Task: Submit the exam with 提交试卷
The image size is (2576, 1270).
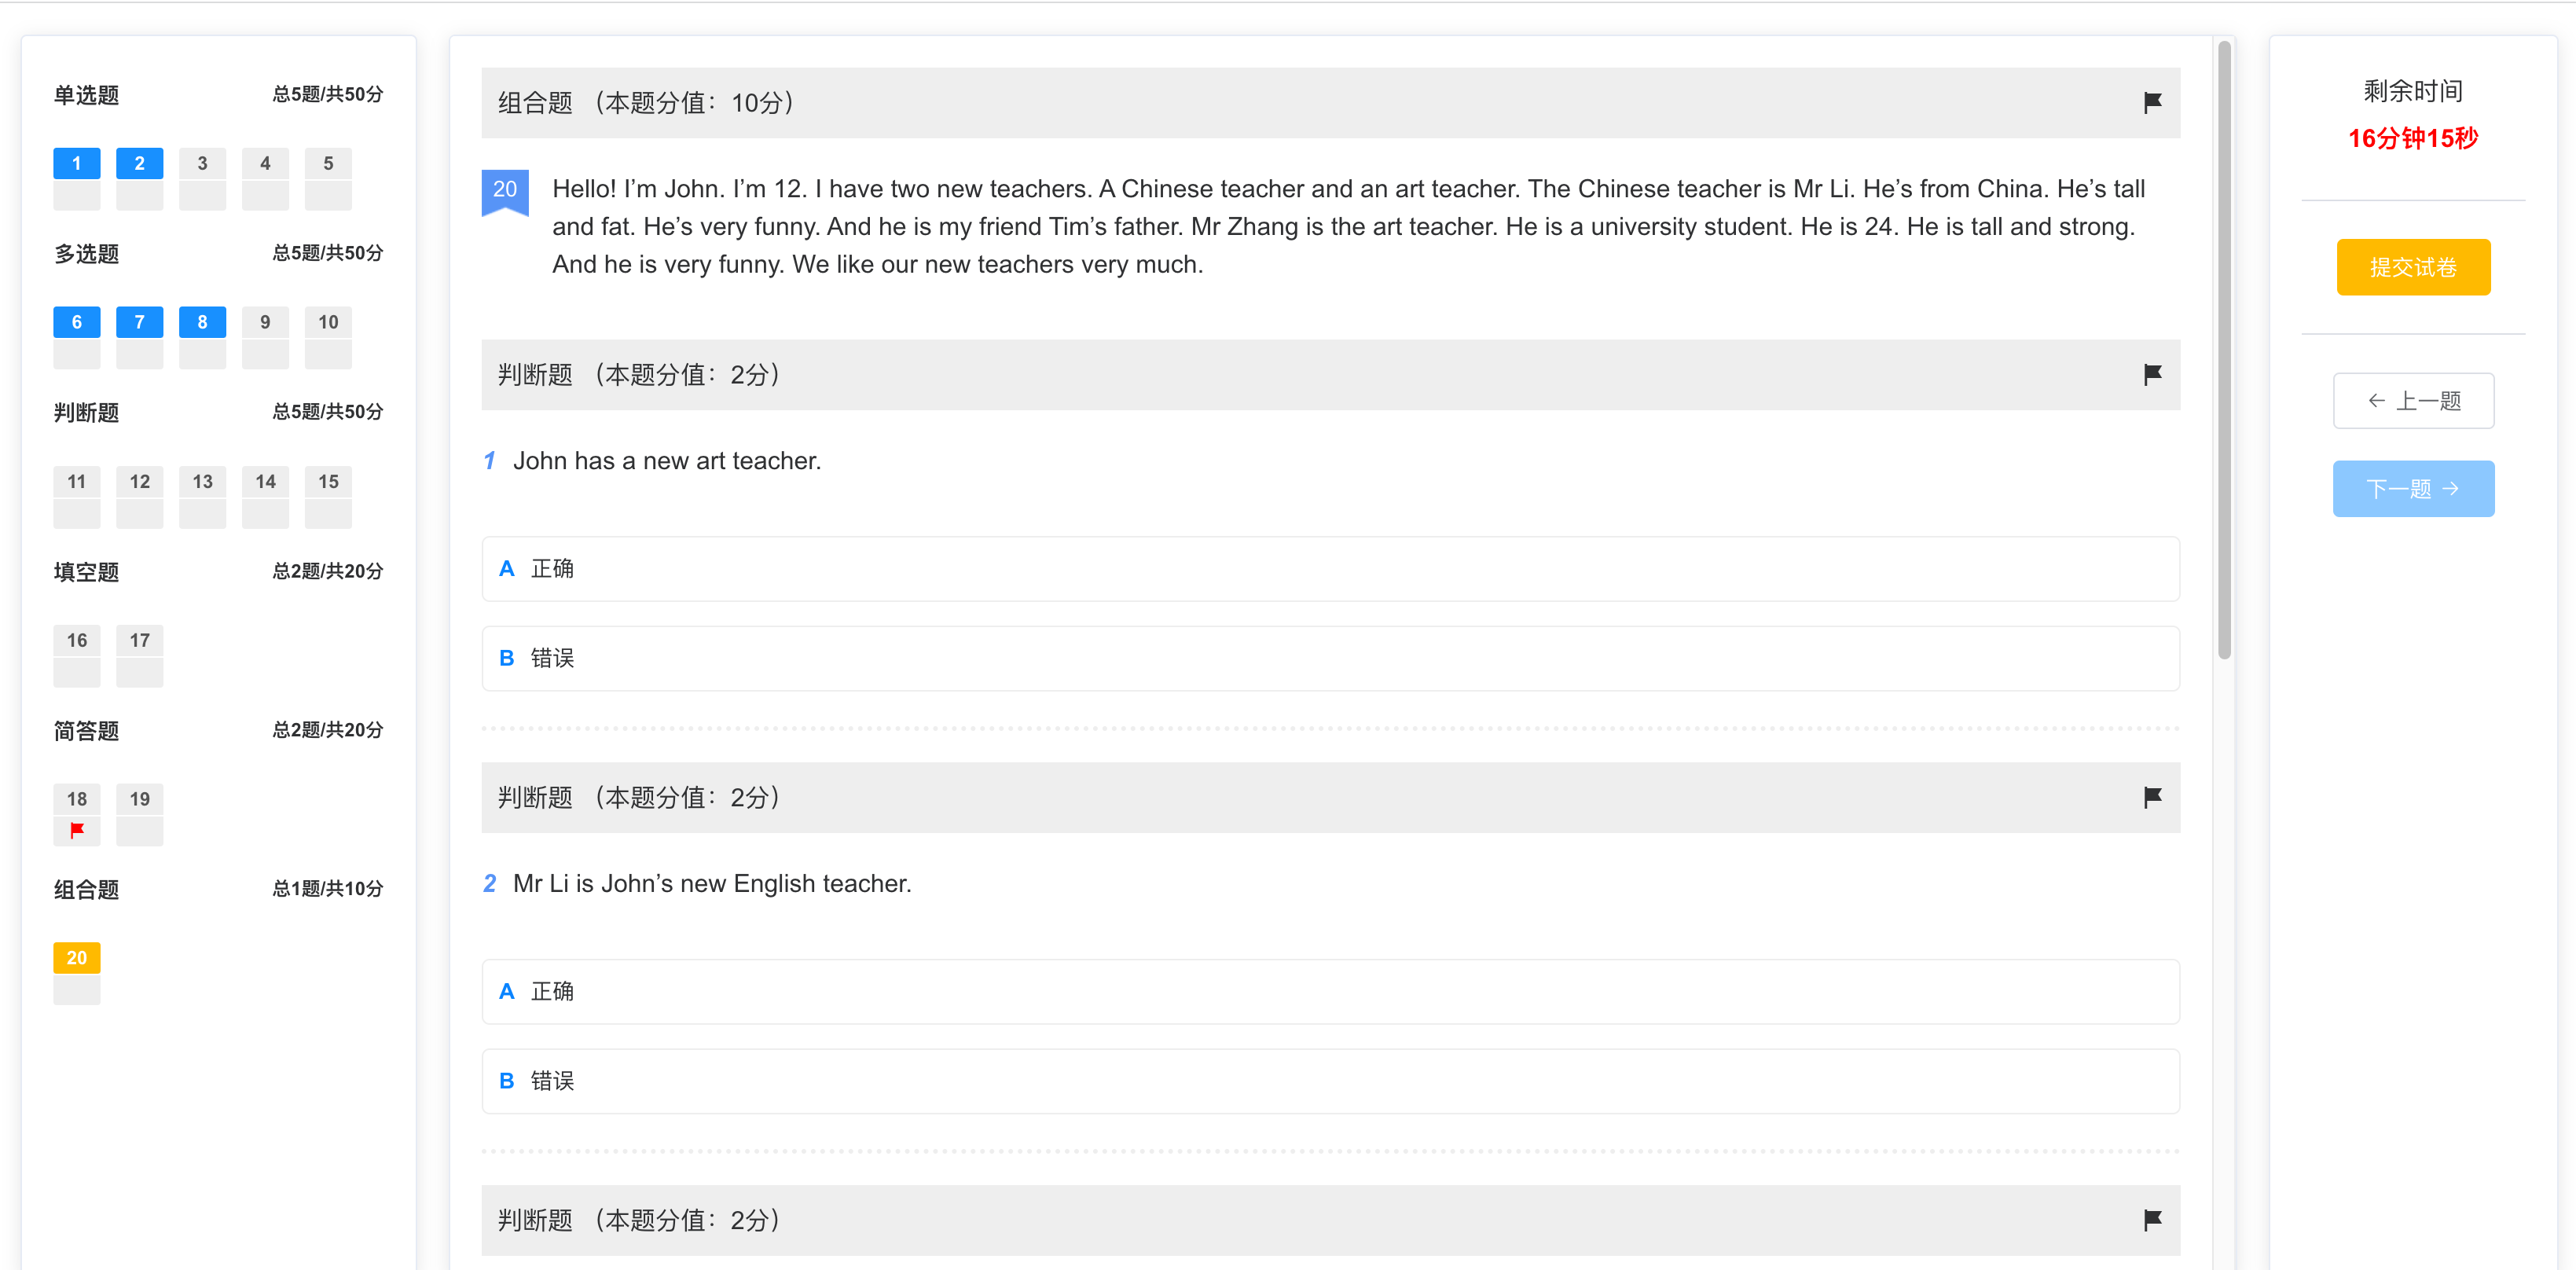Action: (2413, 267)
